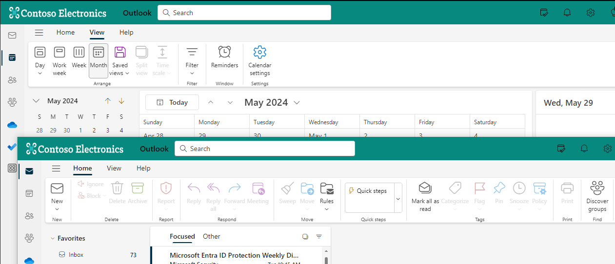Open Discover groups in mail ribbon
Viewport: 615px width, 264px height.
tap(597, 197)
